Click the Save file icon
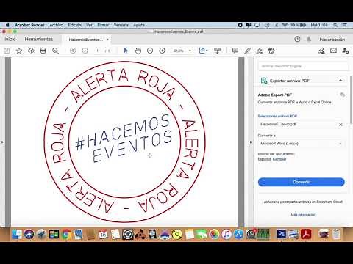This screenshot has width=353, height=264. pyautogui.click(x=7, y=51)
